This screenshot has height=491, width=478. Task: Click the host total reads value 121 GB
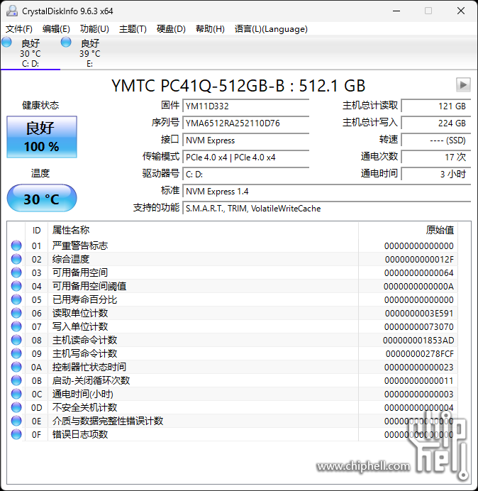click(435, 106)
